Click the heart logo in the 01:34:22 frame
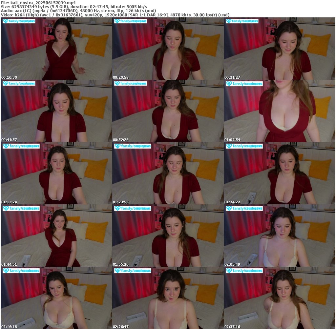This screenshot has width=336, height=329. (x=229, y=146)
